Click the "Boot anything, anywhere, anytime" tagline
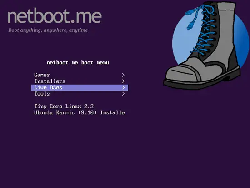Viewport: 250px width, 188px height. click(x=48, y=30)
